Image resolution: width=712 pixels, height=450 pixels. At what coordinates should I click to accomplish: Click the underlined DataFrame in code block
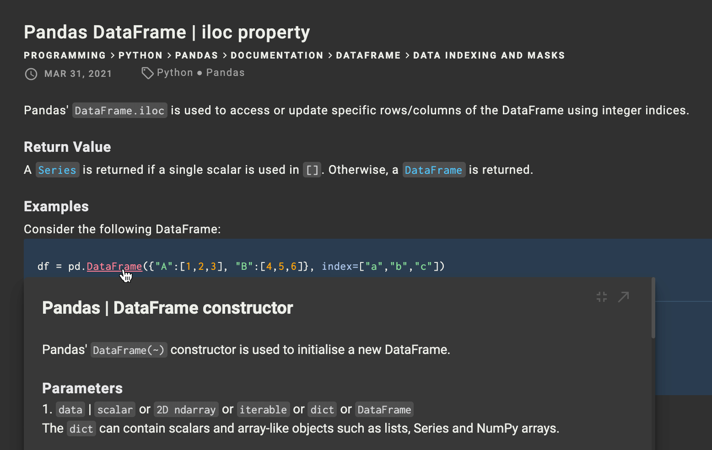114,266
